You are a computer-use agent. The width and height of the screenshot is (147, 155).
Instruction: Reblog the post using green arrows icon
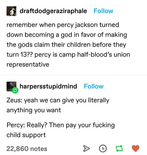click(119, 148)
